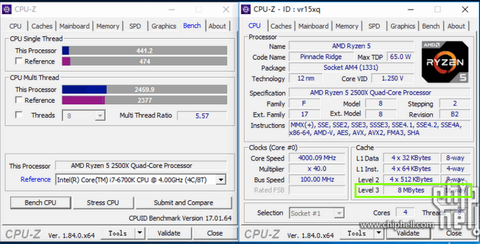This screenshot has width=480, height=244.
Task: Click Level 3 value 8 MBytes
Action: pyautogui.click(x=411, y=190)
